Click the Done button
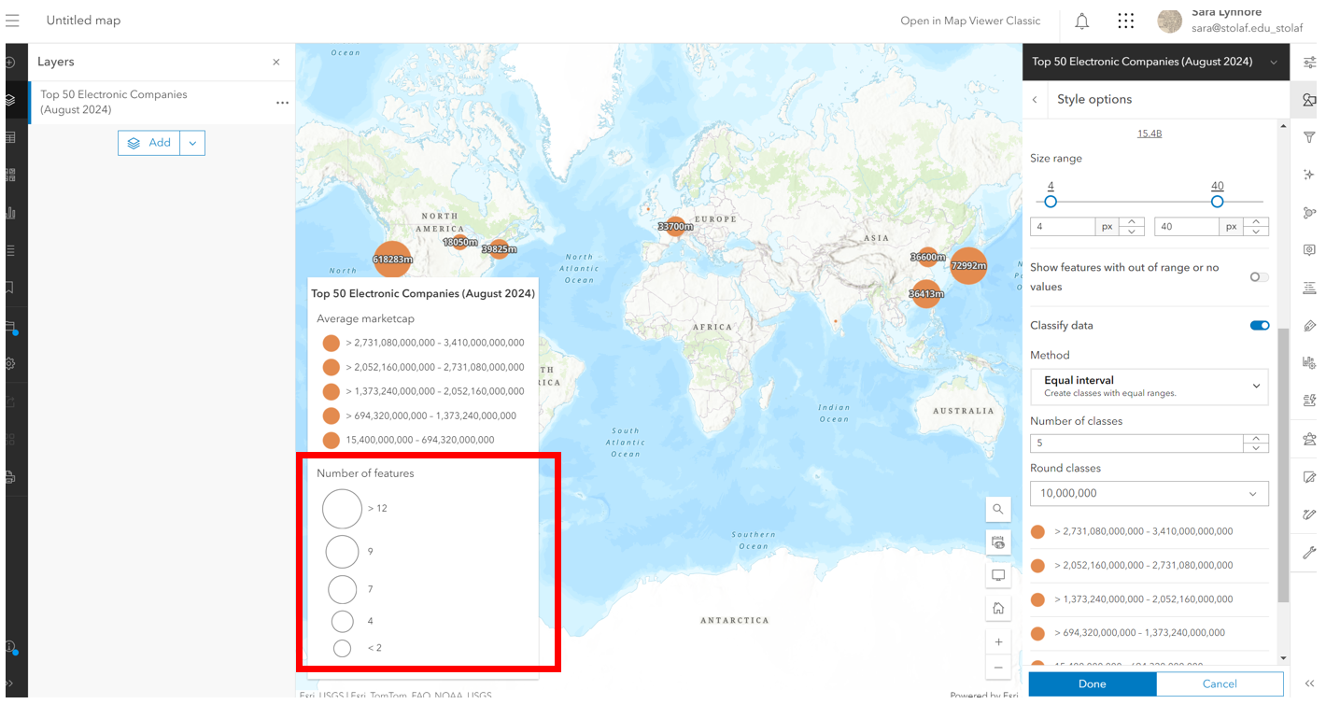The width and height of the screenshot is (1326, 704). coord(1091,683)
